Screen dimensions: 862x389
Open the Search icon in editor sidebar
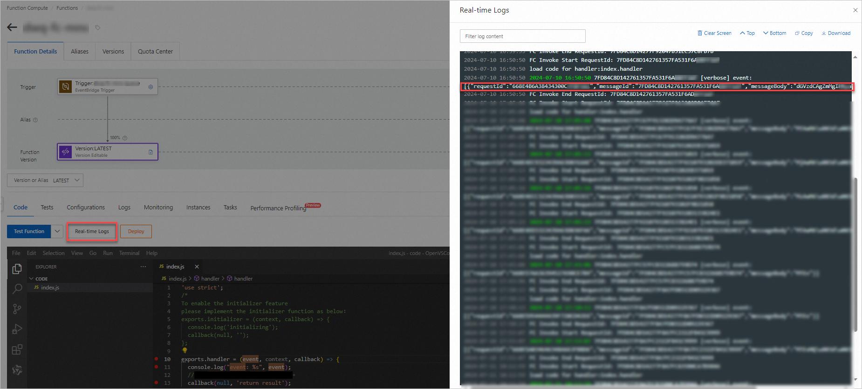tap(17, 289)
